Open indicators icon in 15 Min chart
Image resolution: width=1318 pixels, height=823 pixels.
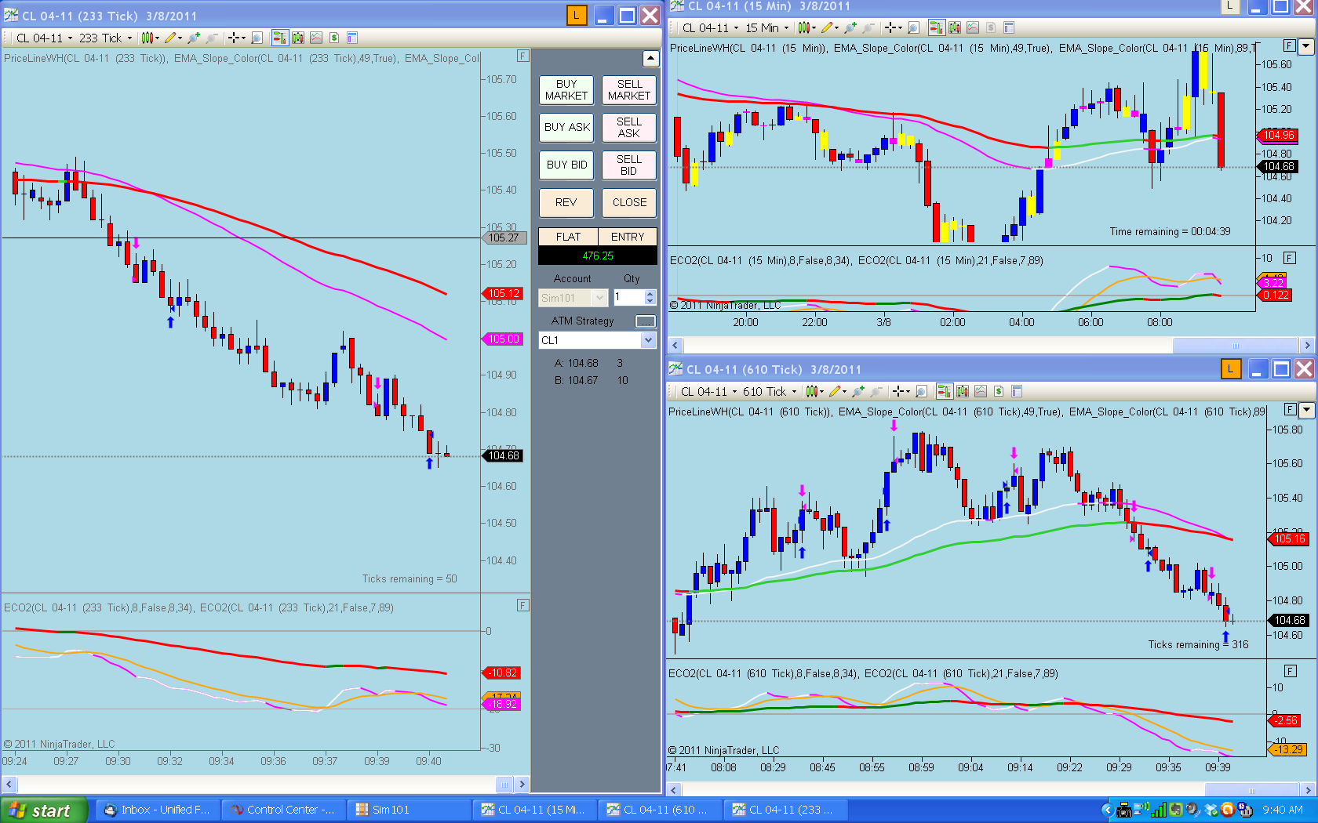click(973, 28)
